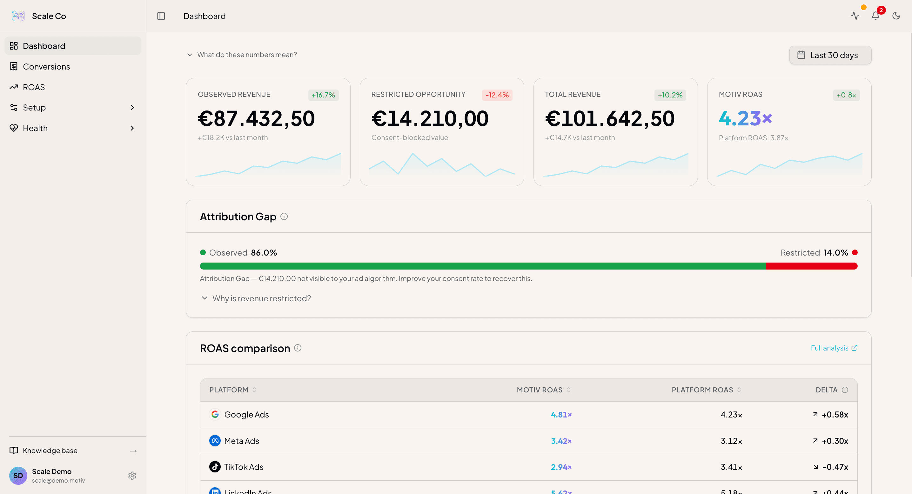Click the red Restricted portion of the bar
Image resolution: width=912 pixels, height=494 pixels.
click(x=811, y=266)
